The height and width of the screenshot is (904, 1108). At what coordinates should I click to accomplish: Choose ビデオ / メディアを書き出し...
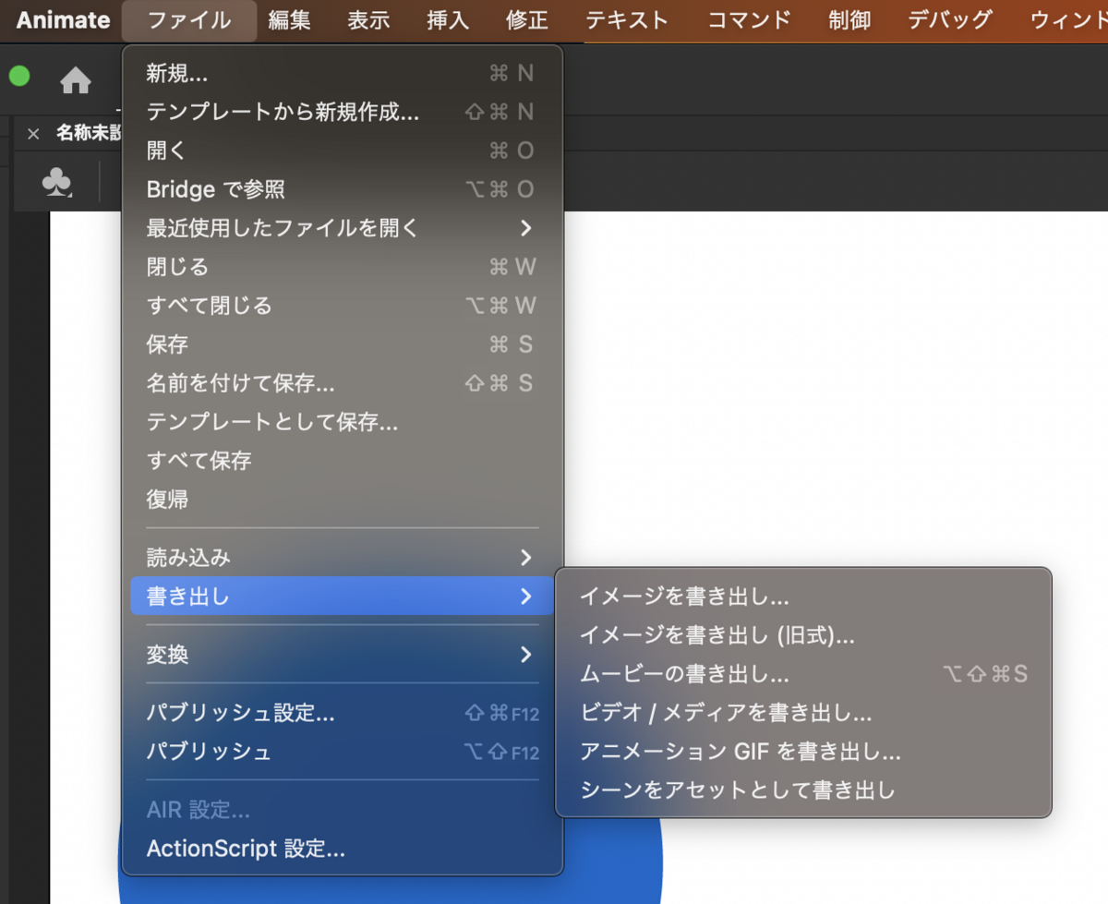[803, 713]
